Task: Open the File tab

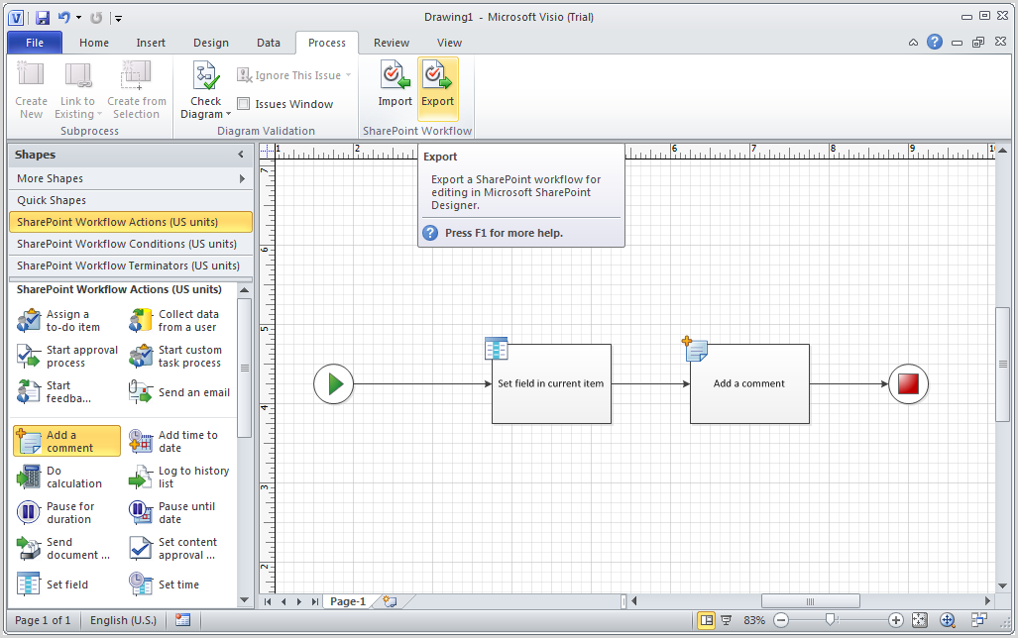Action: click(35, 43)
